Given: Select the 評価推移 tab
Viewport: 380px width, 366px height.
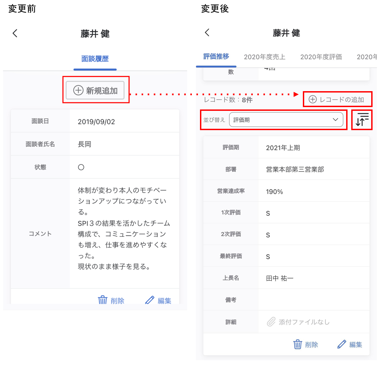Looking at the screenshot, I should click(216, 57).
